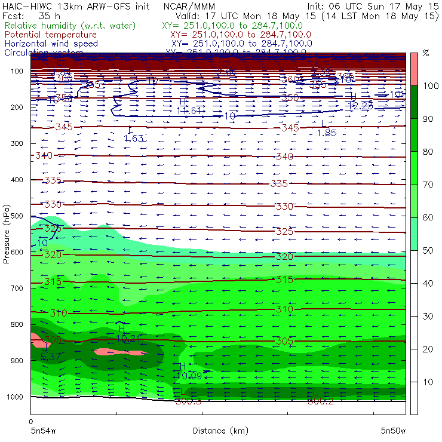
Task: Click the '(14 LST Mon 18 May 15)' text
Action: click(380, 16)
